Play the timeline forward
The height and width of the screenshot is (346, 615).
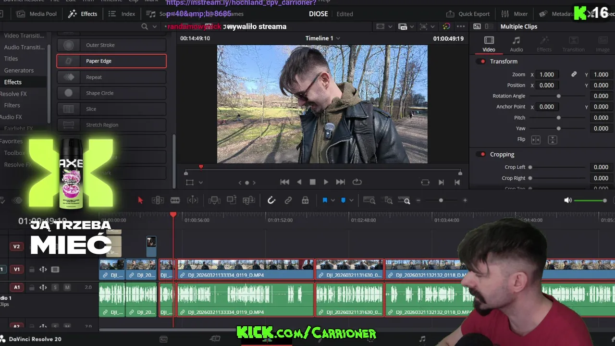click(x=326, y=182)
